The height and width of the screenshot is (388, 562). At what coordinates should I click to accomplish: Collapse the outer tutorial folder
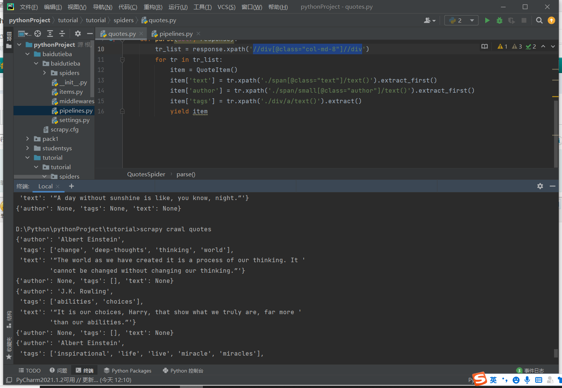(x=27, y=157)
